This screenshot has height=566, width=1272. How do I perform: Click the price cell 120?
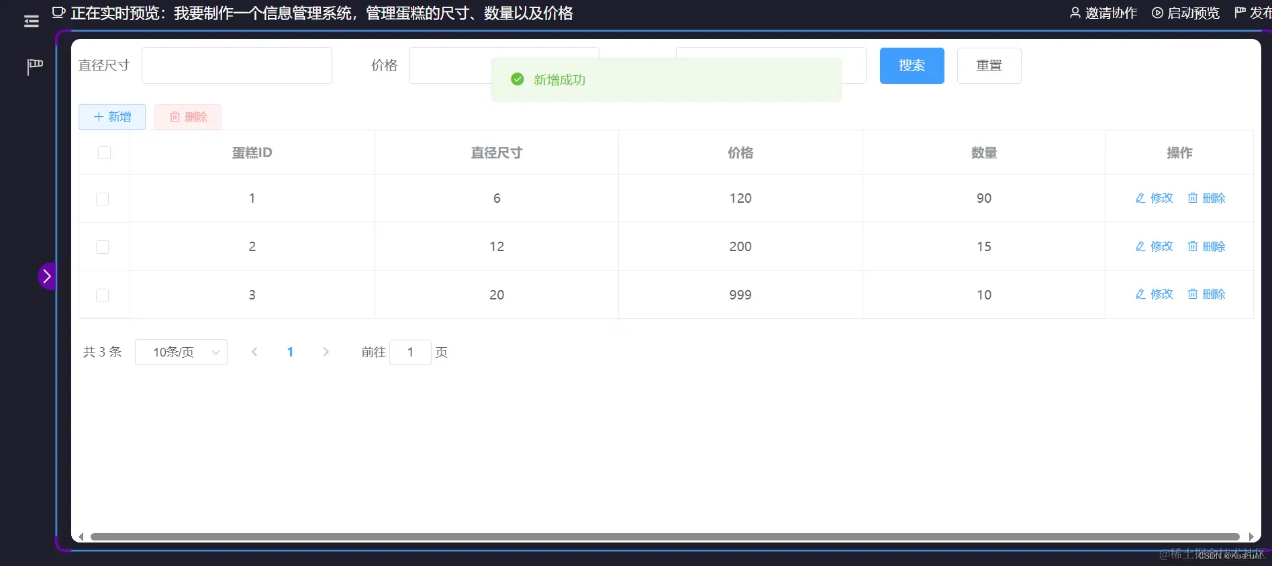pos(740,198)
